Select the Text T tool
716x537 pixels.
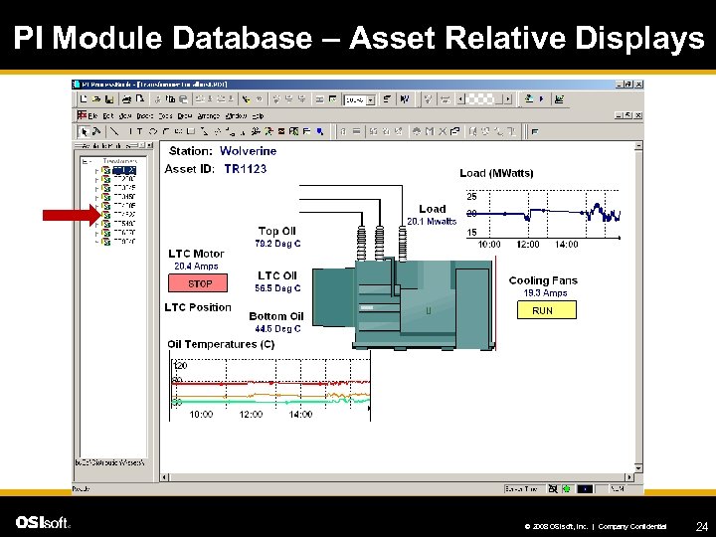(x=140, y=131)
